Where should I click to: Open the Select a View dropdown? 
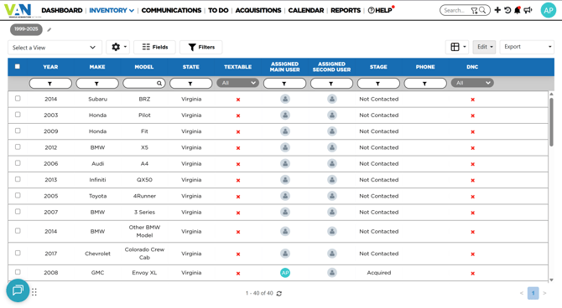click(55, 47)
